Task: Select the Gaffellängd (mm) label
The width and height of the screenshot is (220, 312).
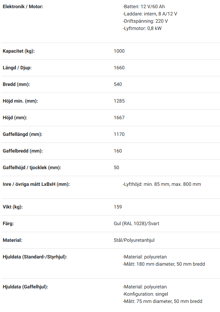Action: [x=22, y=134]
